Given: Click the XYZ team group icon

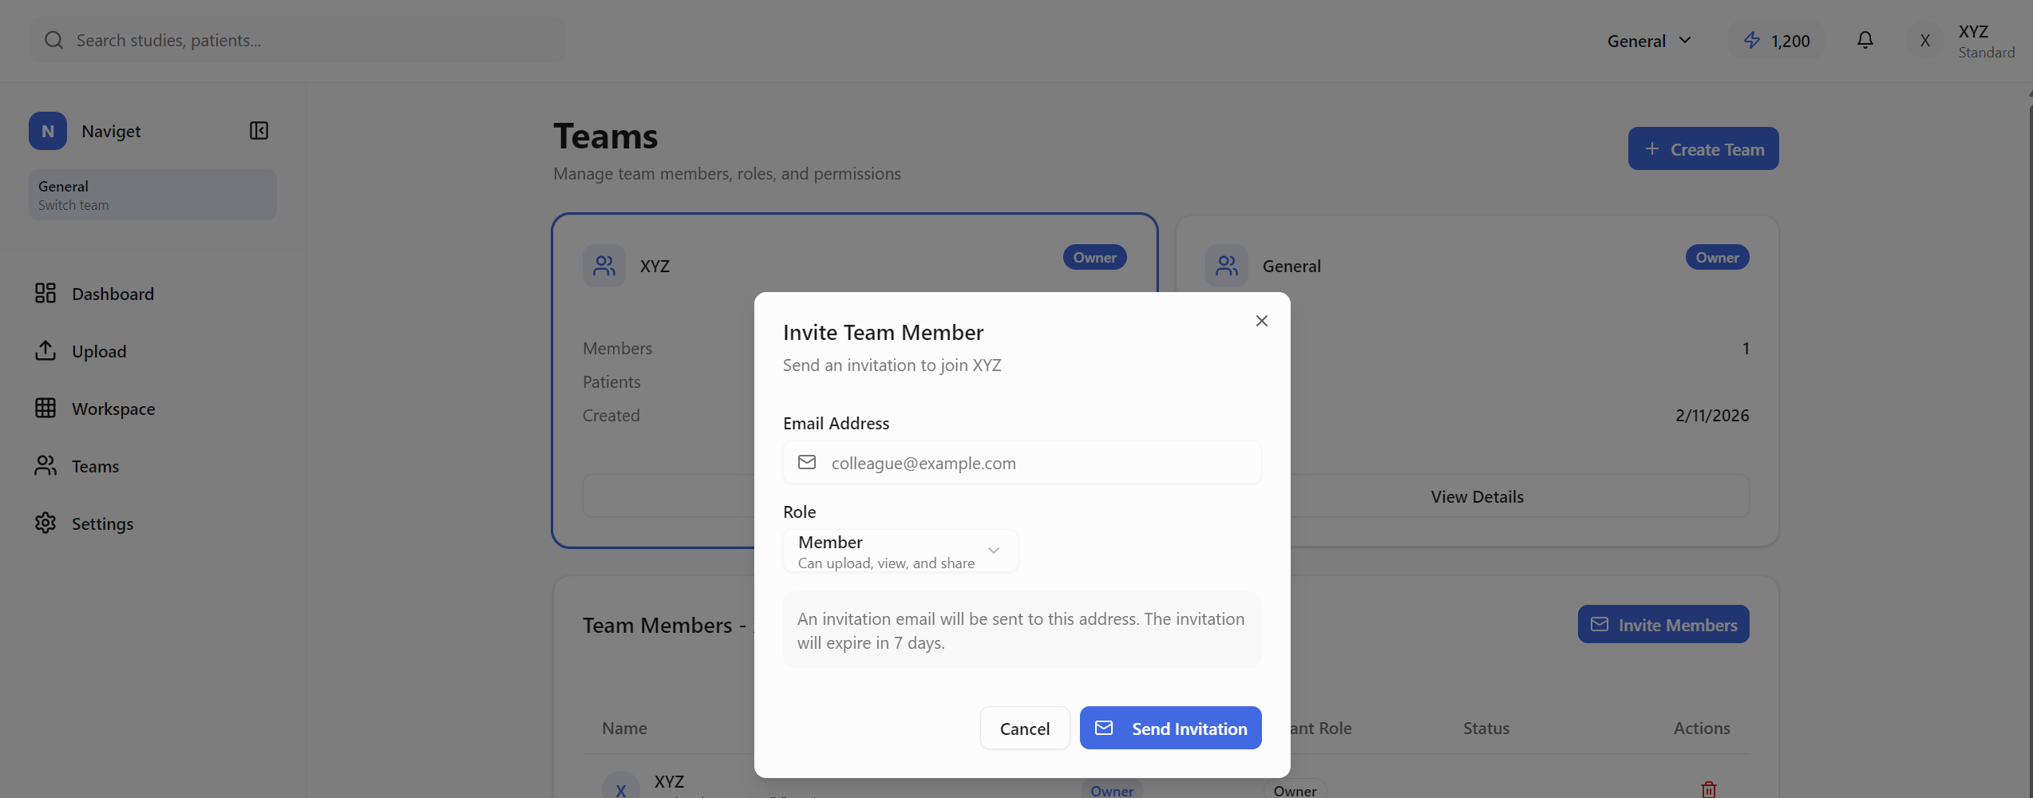Looking at the screenshot, I should (604, 266).
